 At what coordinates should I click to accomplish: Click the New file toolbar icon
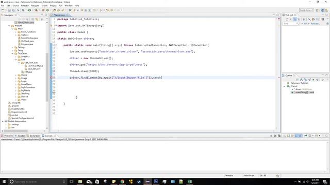3,10
